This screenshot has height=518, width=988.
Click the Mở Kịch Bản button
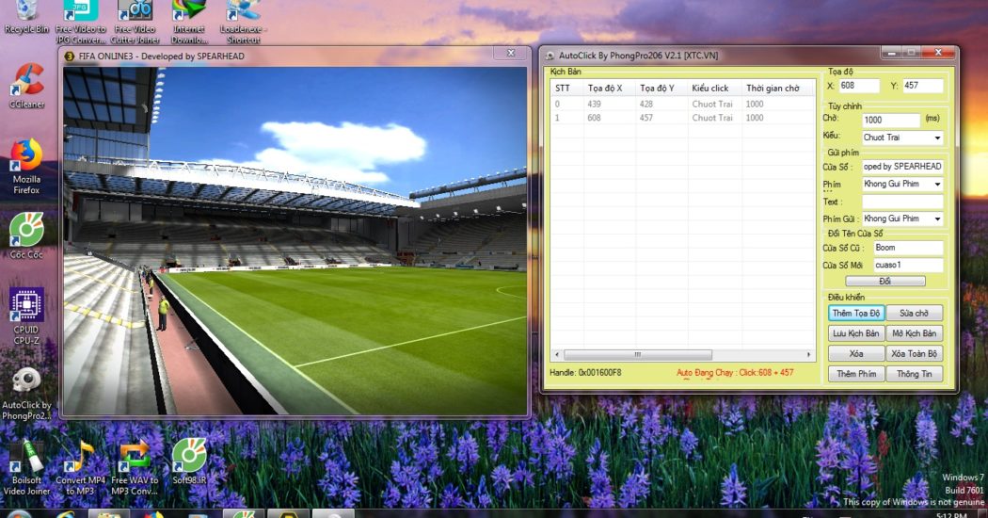pos(914,333)
